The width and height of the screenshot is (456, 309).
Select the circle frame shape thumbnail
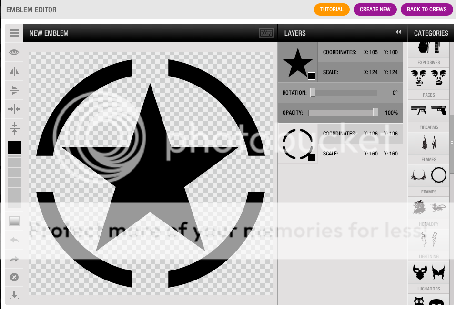(438, 175)
